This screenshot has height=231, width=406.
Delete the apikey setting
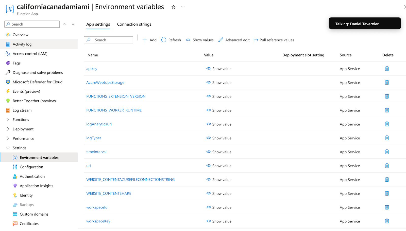coord(387,68)
